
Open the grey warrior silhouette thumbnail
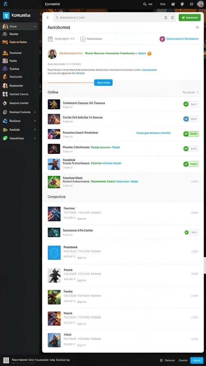[54, 276]
